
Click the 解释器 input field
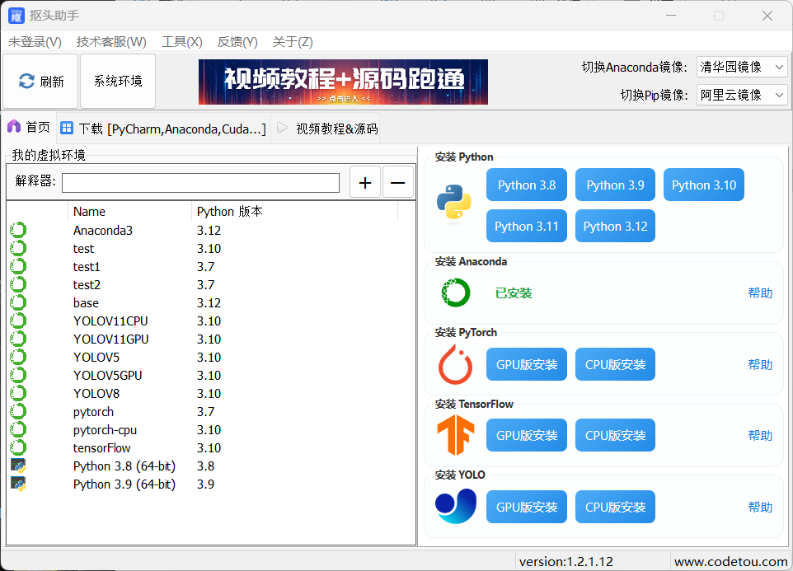tap(200, 183)
